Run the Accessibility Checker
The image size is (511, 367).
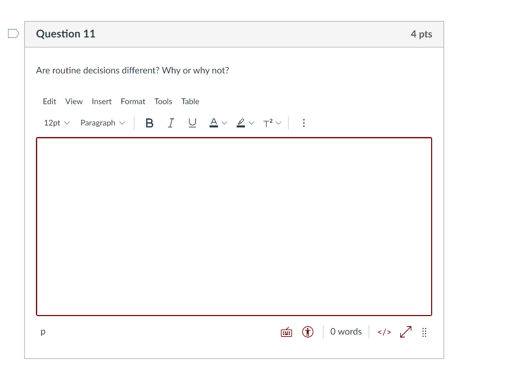pyautogui.click(x=308, y=332)
